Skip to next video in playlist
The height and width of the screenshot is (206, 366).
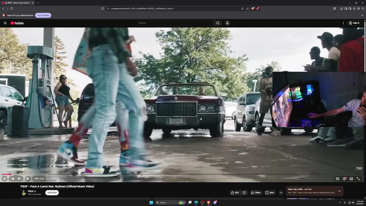point(19,179)
